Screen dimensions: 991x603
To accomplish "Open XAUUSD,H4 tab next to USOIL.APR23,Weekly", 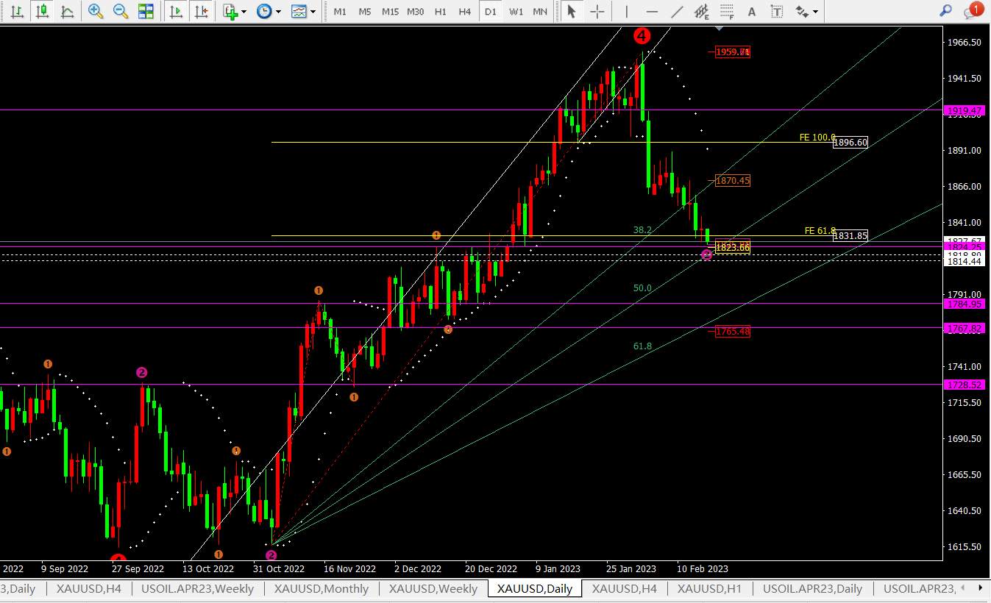I will [x=88, y=588].
